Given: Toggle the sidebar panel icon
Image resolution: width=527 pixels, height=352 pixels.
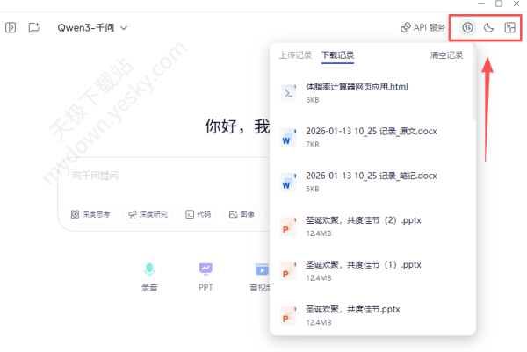Looking at the screenshot, I should tap(11, 27).
